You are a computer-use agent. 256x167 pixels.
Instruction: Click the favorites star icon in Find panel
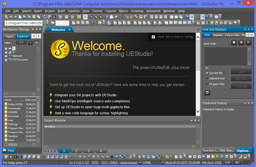point(241,42)
